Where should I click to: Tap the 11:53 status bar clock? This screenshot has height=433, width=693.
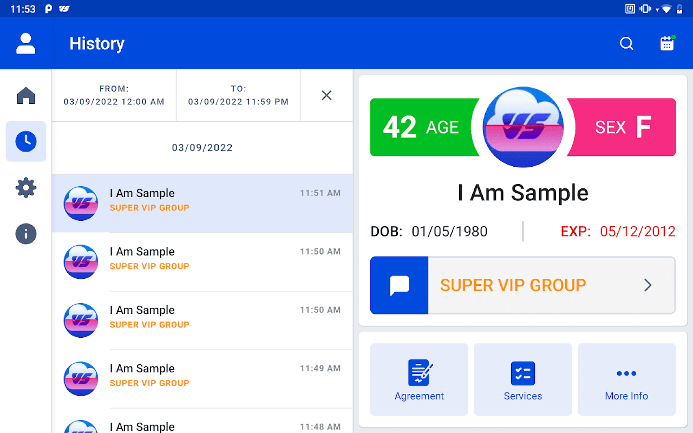tap(23, 9)
